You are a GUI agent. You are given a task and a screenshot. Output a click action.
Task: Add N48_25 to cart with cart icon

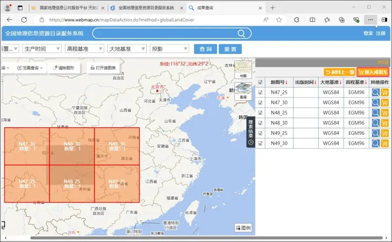coord(385,113)
